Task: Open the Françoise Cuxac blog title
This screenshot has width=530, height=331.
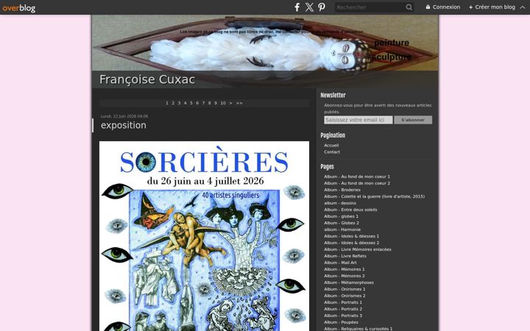Action: [147, 79]
